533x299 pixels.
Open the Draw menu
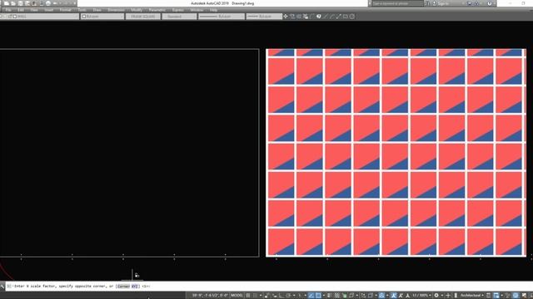97,10
